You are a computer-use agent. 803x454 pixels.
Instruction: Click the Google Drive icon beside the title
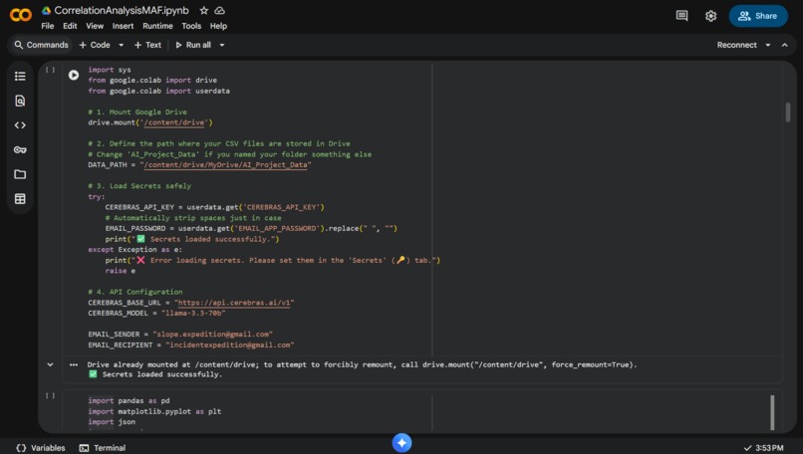[46, 10]
